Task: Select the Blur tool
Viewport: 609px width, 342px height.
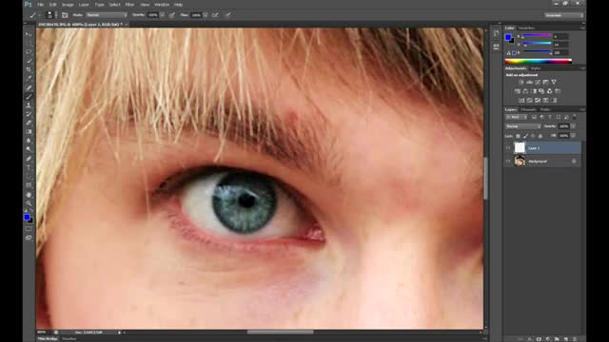Action: tap(29, 141)
